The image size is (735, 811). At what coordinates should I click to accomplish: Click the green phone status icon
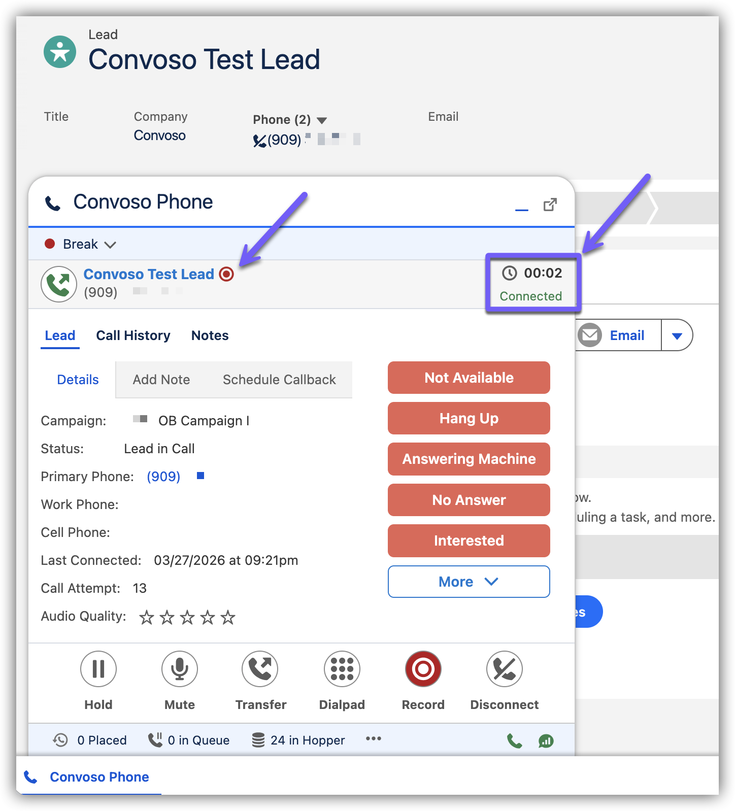(x=514, y=741)
